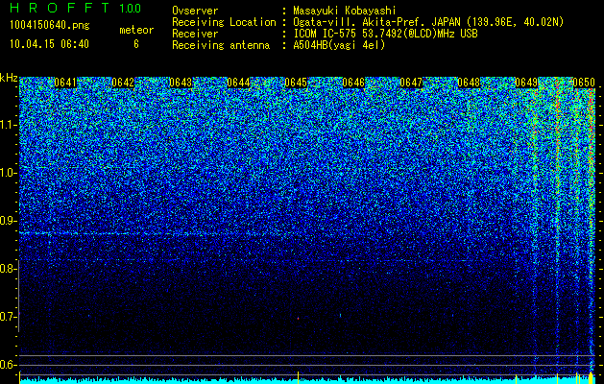Click the kHz axis unit label
The height and width of the screenshot is (384, 604).
9,78
